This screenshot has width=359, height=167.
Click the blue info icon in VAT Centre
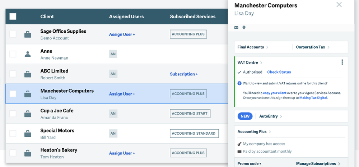(x=239, y=83)
